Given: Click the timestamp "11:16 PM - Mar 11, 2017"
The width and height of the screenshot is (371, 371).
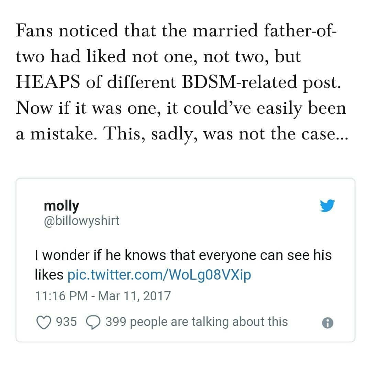Looking at the screenshot, I should [103, 296].
